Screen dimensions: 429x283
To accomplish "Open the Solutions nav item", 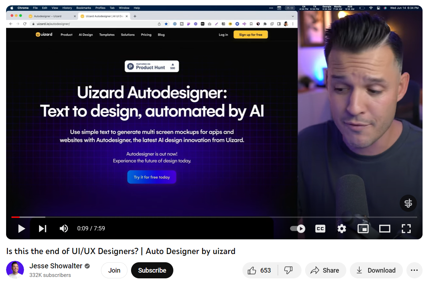I will [x=128, y=35].
